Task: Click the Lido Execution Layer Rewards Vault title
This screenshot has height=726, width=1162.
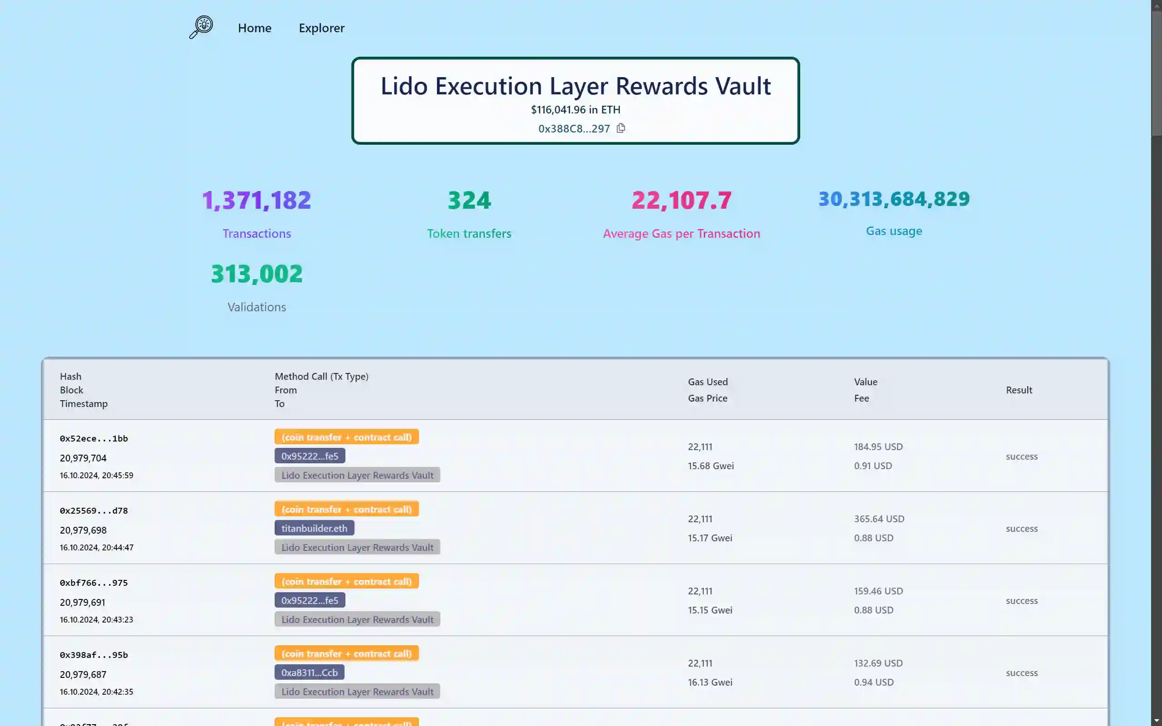Action: 575,86
